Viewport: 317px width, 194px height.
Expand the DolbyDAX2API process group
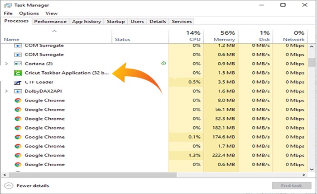point(6,91)
